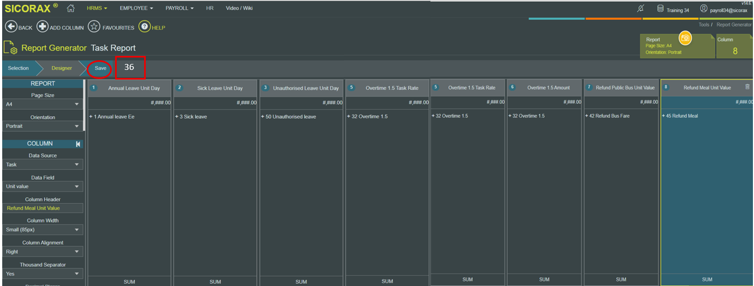Click the left panel vertical scrollbar
754x286 pixels.
point(84,105)
